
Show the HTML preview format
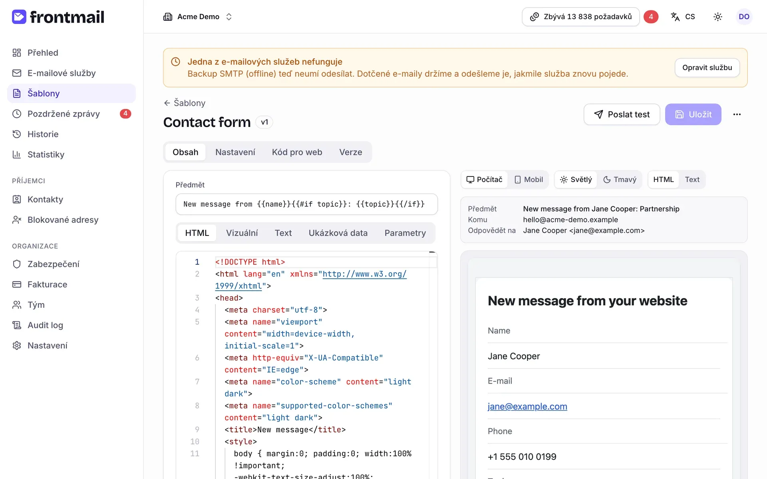(664, 180)
